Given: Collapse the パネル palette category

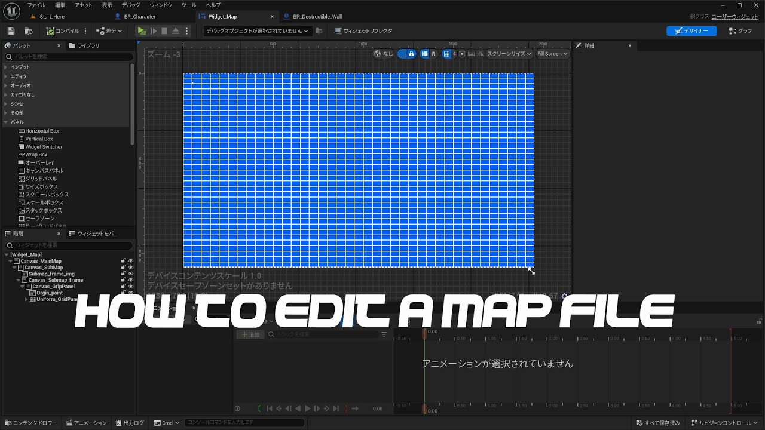Looking at the screenshot, I should 6,122.
